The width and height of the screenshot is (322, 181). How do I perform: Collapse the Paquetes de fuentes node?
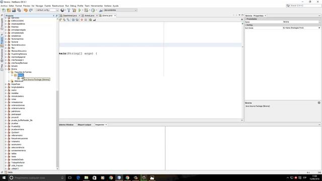[9, 72]
